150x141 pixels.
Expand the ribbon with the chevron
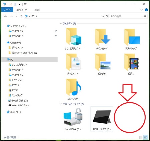click(142, 10)
